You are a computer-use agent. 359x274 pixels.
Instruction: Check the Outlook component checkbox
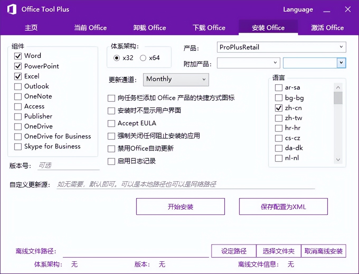18,86
